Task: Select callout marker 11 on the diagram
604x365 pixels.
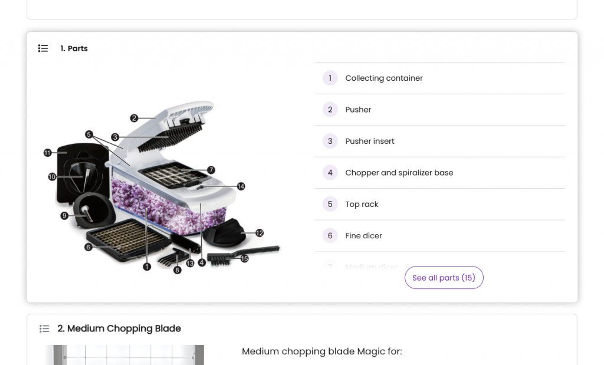Action: coord(47,153)
